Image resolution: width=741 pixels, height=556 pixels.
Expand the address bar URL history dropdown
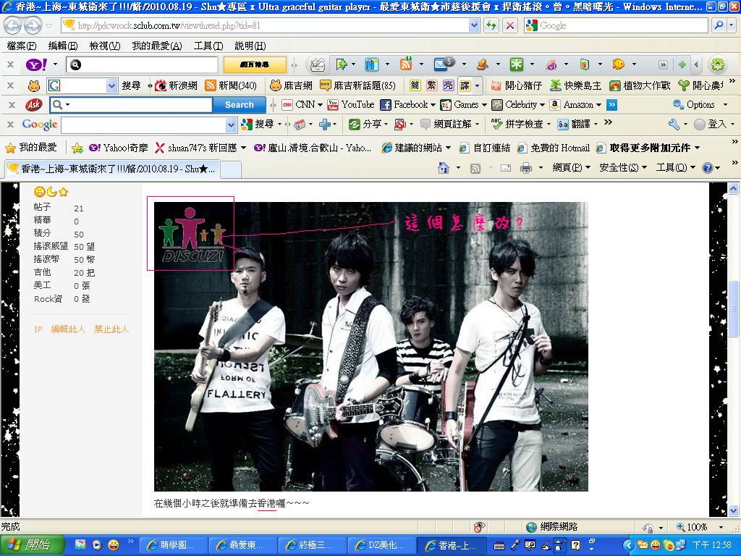[x=474, y=25]
